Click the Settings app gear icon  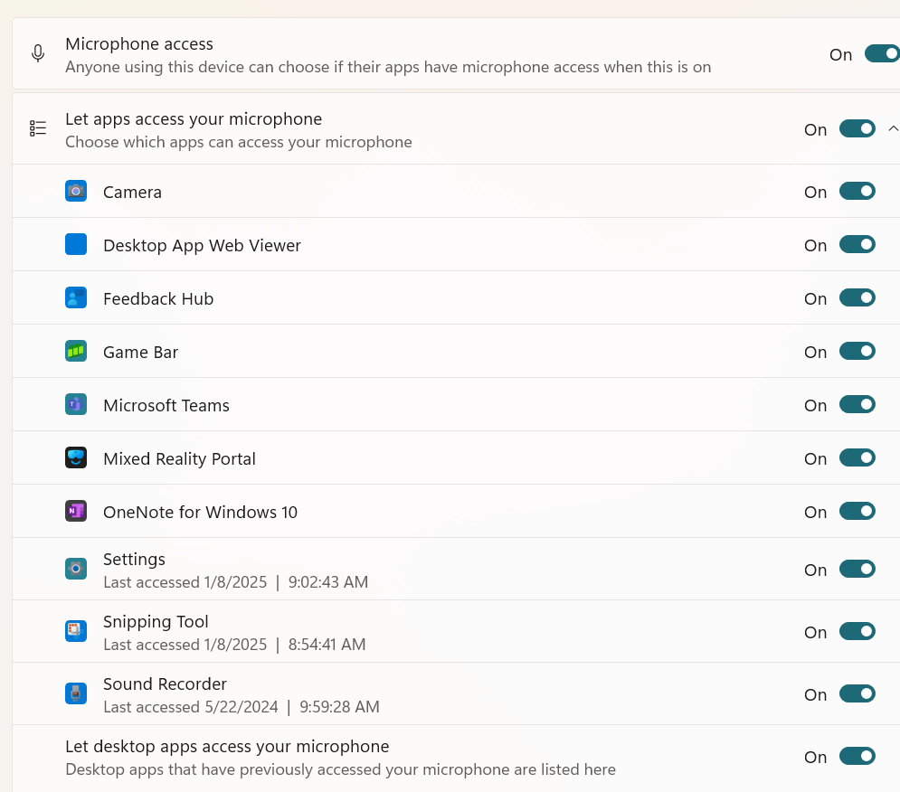[76, 570]
